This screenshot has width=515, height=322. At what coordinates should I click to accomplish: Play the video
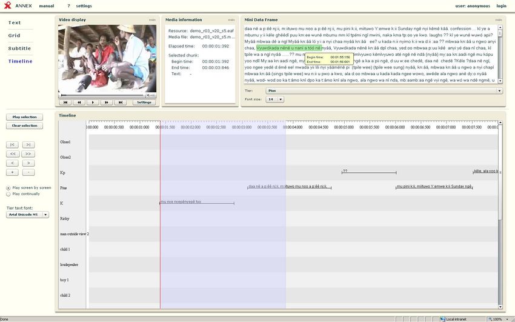coord(93,102)
